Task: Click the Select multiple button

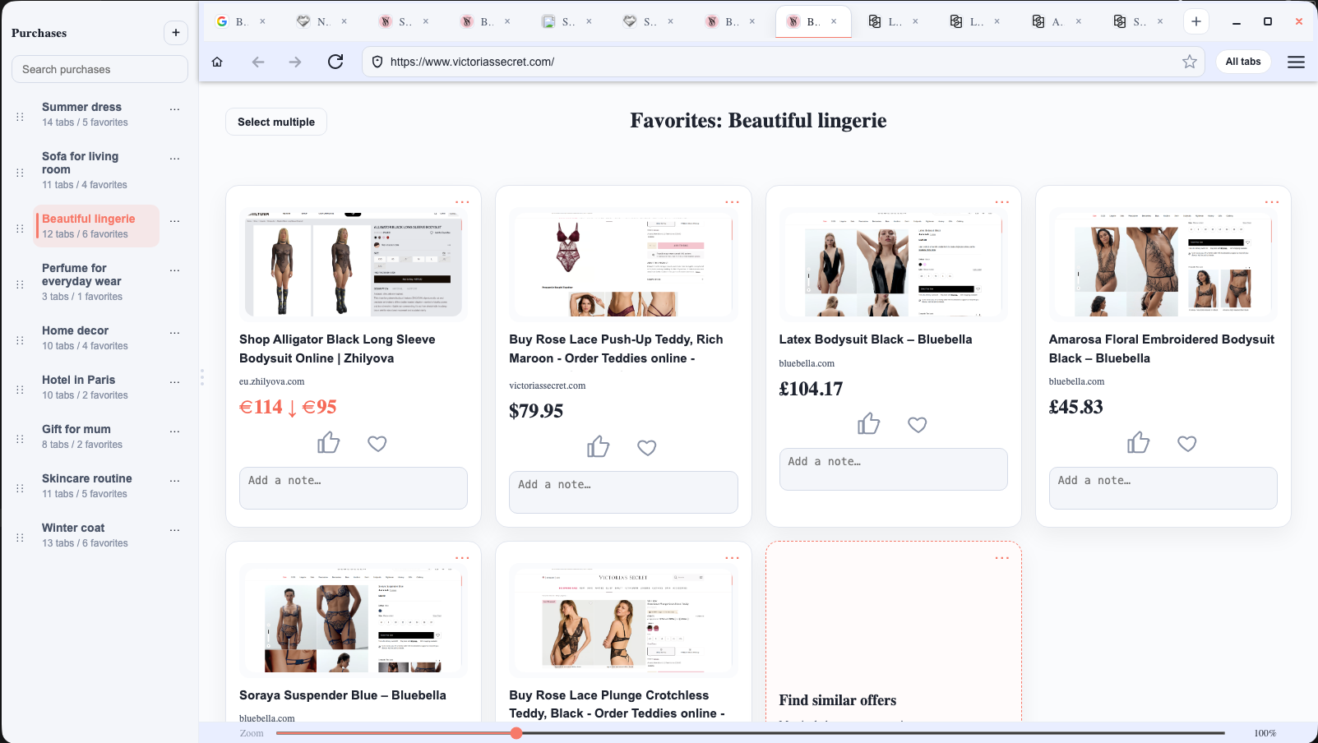Action: [276, 122]
